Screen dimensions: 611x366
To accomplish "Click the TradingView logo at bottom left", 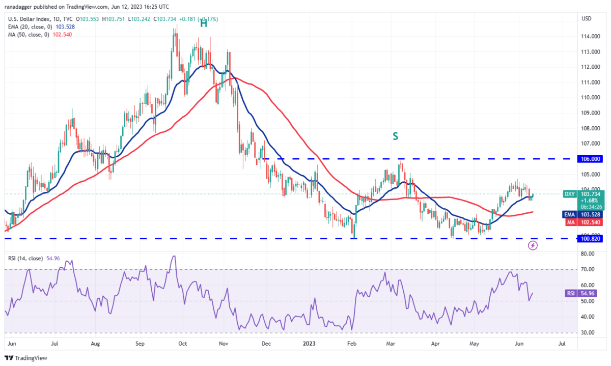I will (x=25, y=358).
